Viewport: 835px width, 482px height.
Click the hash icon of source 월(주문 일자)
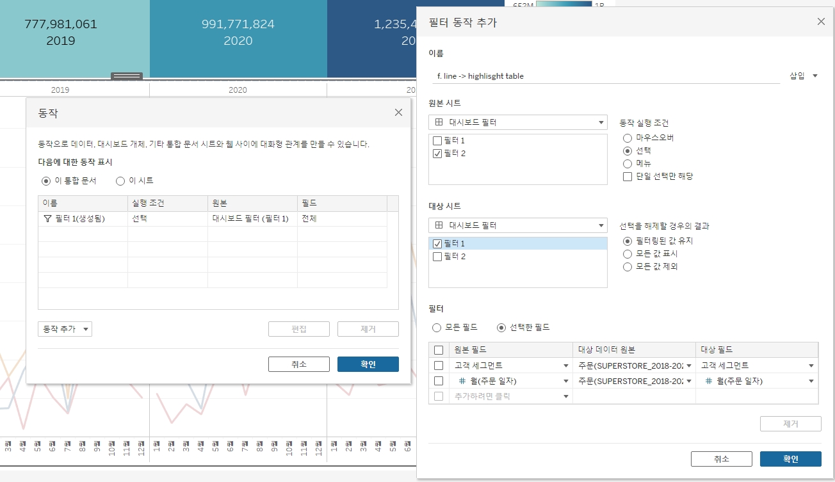tap(462, 381)
